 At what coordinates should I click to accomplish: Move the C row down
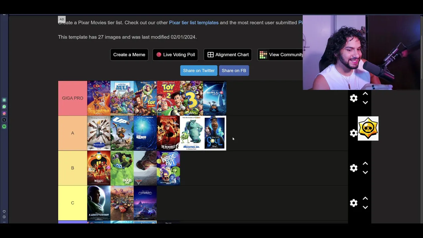[x=365, y=207]
